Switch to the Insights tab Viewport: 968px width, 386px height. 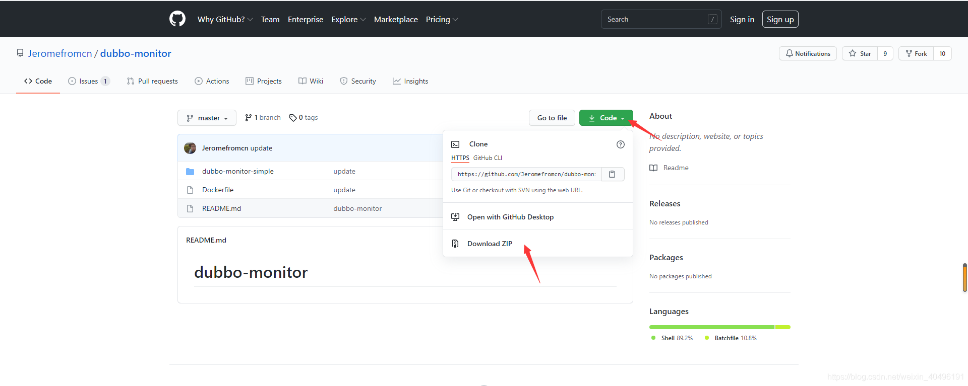[x=410, y=81]
